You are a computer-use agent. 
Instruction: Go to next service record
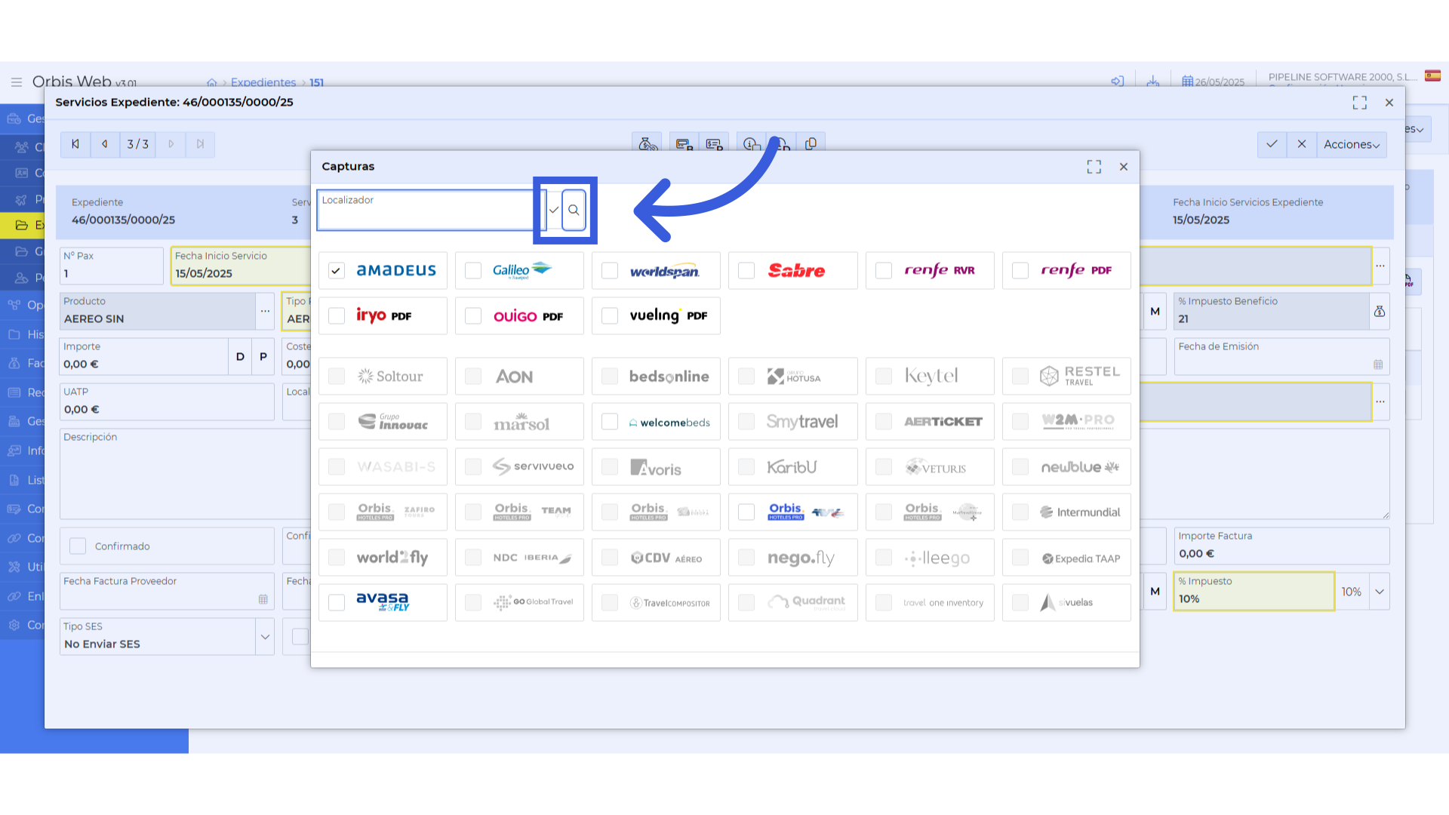tap(171, 144)
